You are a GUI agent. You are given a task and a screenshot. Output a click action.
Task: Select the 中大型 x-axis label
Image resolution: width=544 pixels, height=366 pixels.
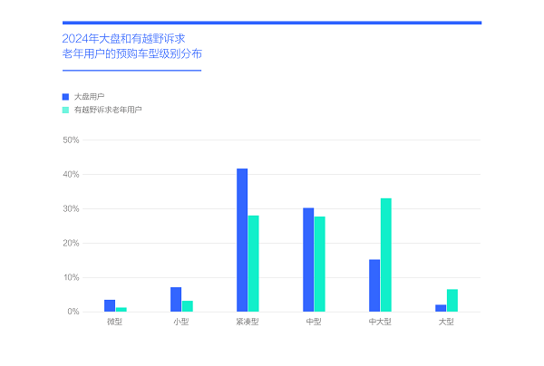(x=380, y=322)
